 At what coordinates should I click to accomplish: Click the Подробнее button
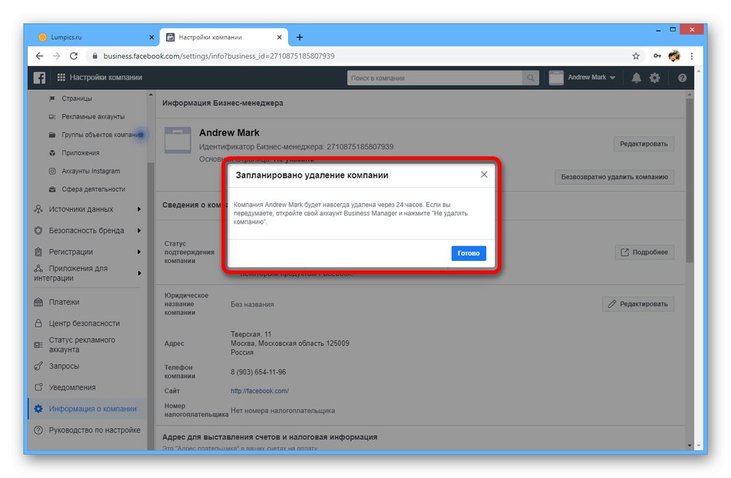pos(644,252)
